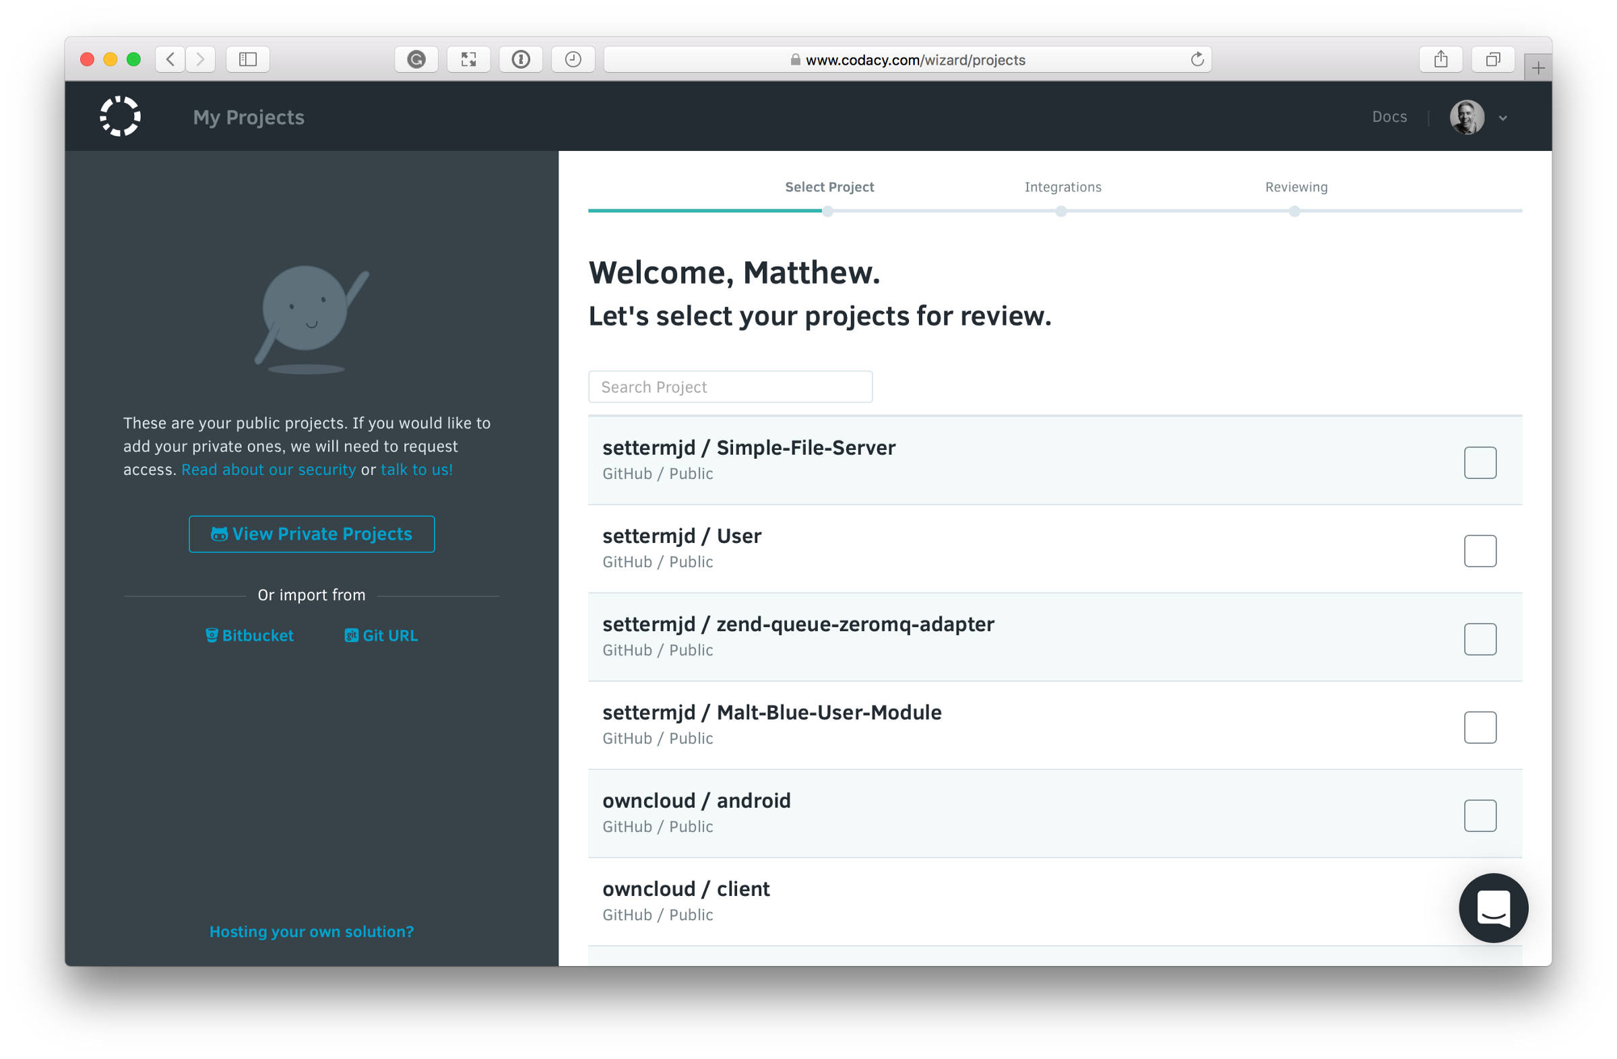The width and height of the screenshot is (1617, 1059).
Task: Tick the owncloud / android checkbox
Action: (1480, 816)
